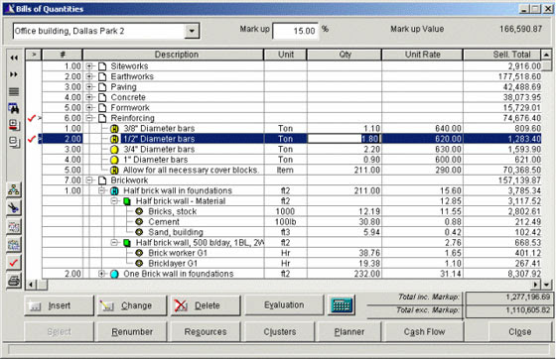This screenshot has height=359, width=556.
Task: Select the Bricklayer G1 row text
Action: (173, 264)
